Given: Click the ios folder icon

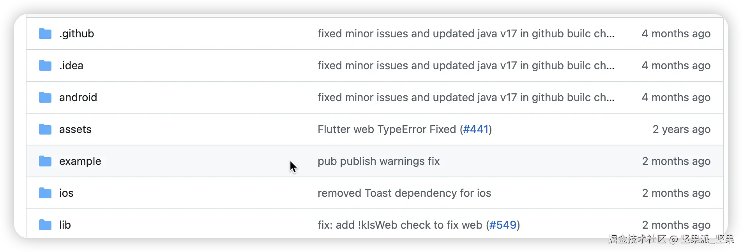Looking at the screenshot, I should click(45, 193).
